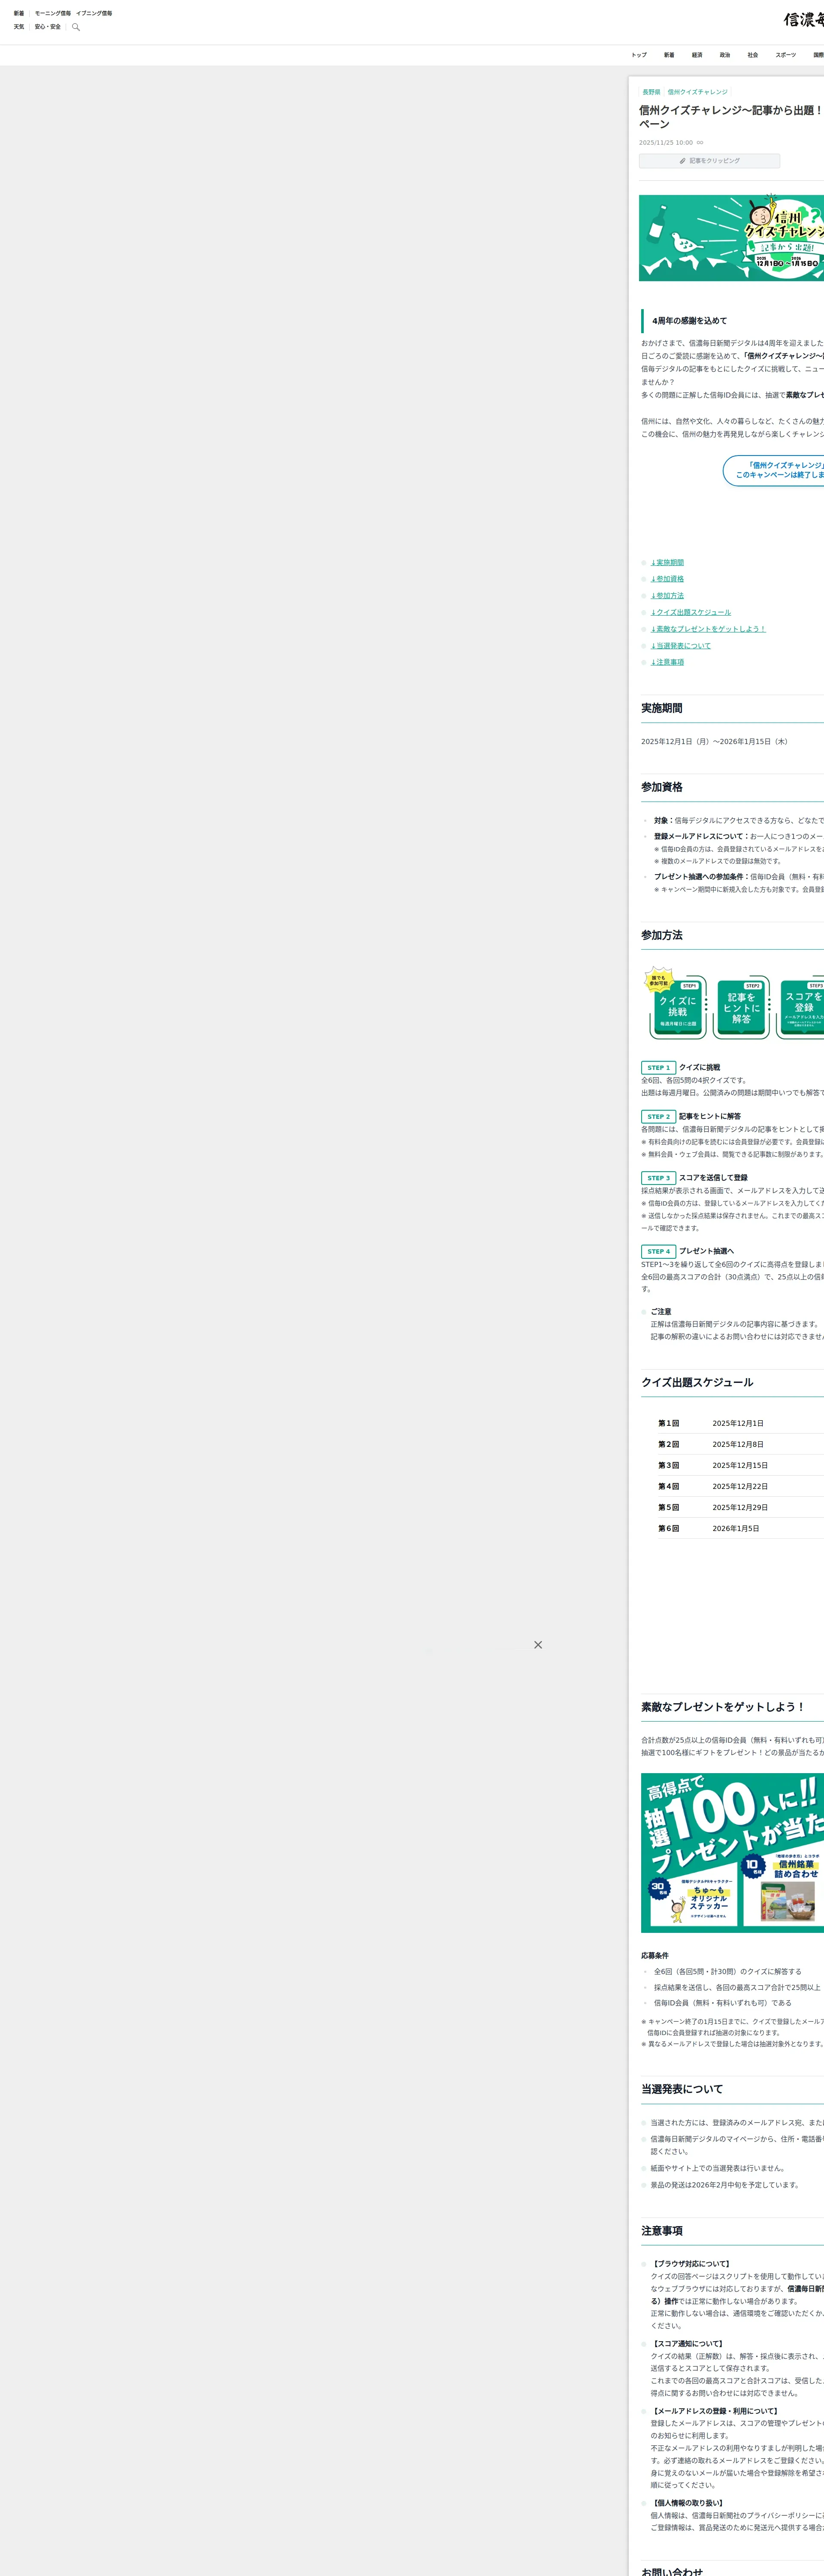
Task: Go to トップ in navigation bar
Action: point(639,55)
